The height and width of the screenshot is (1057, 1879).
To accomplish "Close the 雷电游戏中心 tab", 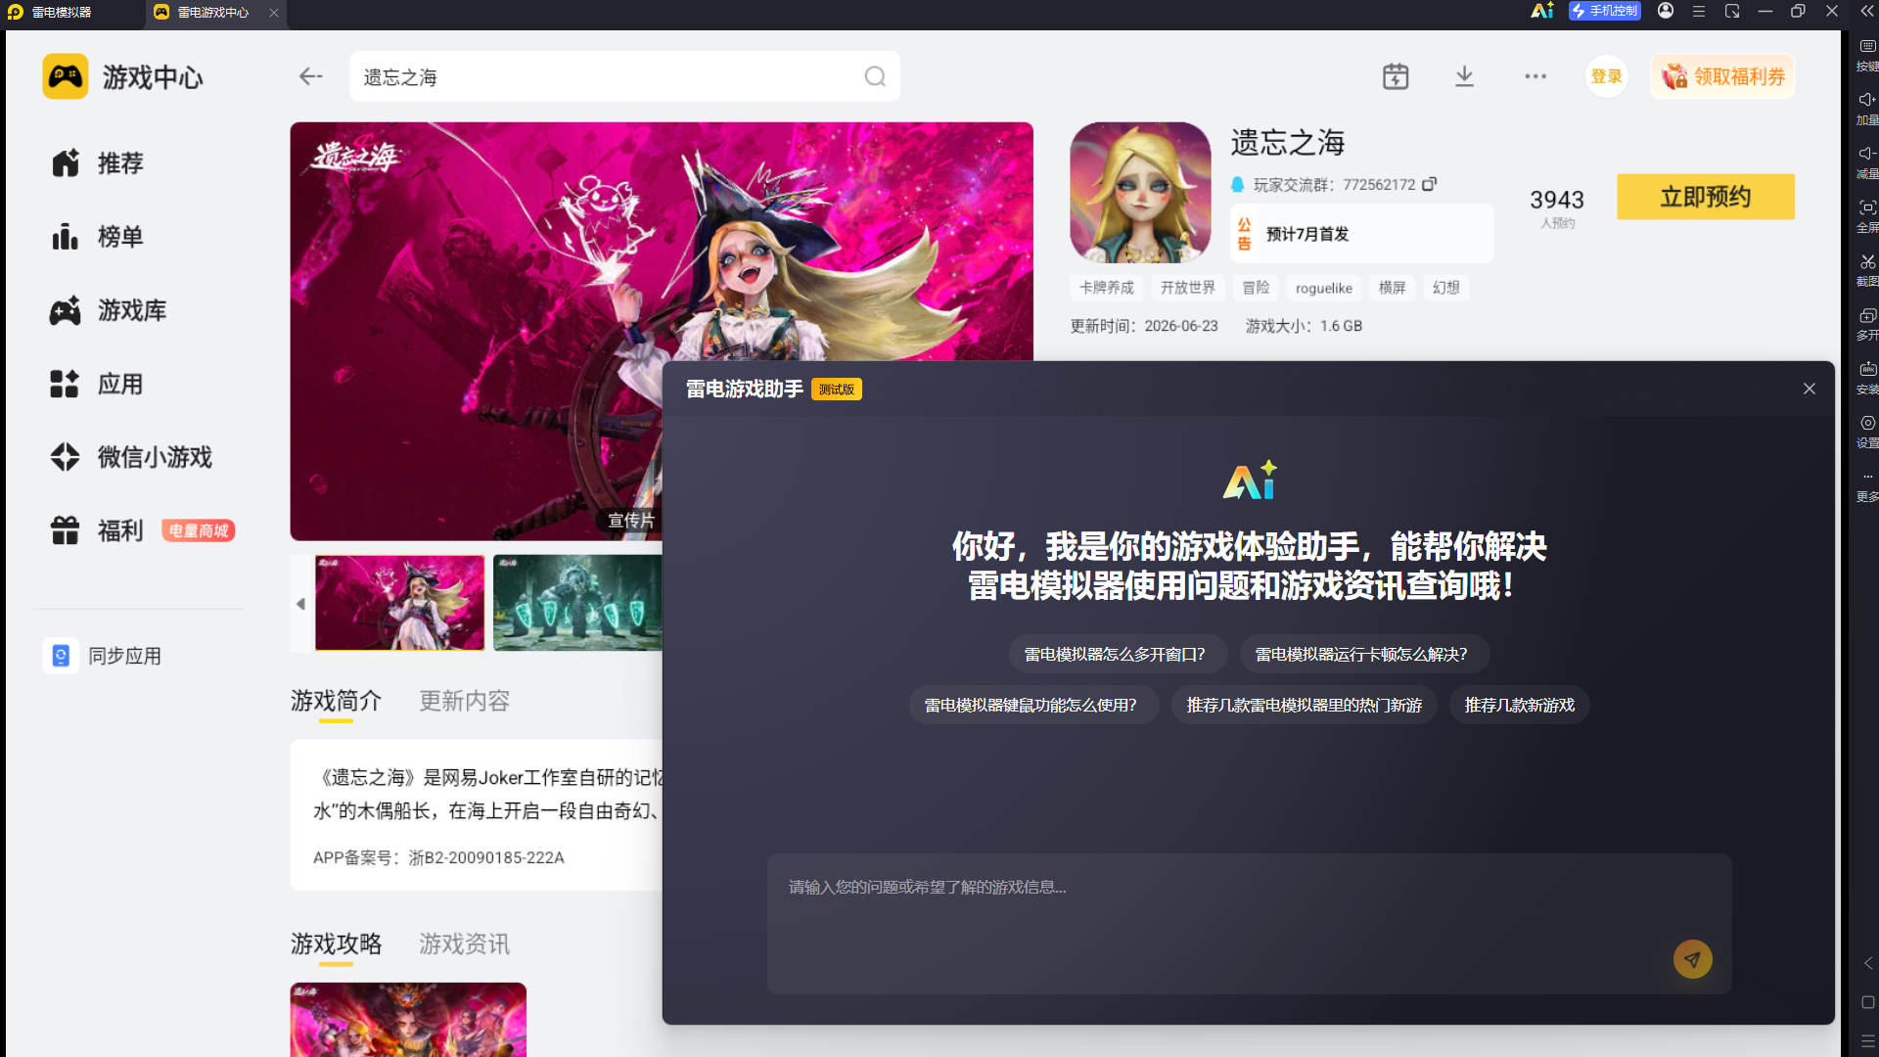I will coord(274,12).
